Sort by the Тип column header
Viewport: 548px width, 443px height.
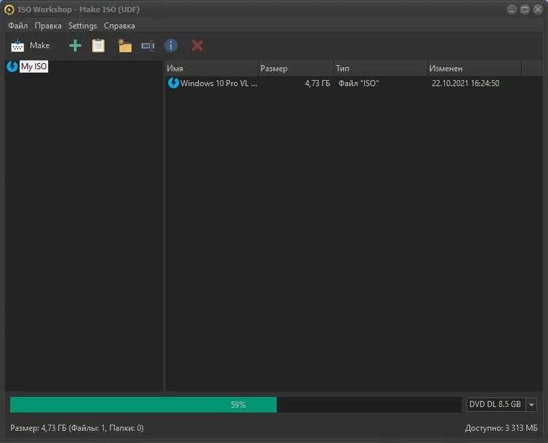pos(380,69)
